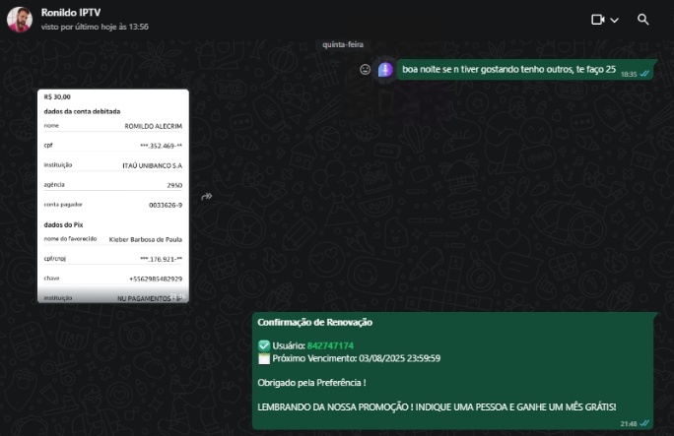Image resolution: width=674 pixels, height=436 pixels.
Task: Start a video call with Ronildo IPTV
Action: (597, 20)
